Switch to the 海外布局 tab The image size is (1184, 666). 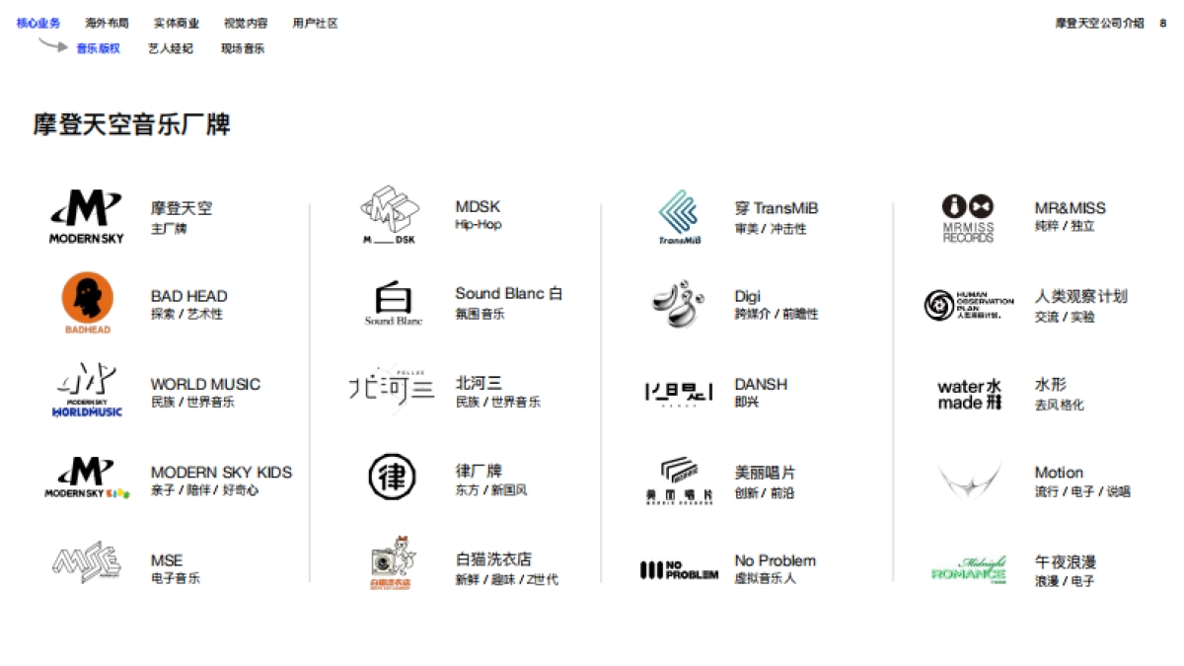[x=107, y=23]
